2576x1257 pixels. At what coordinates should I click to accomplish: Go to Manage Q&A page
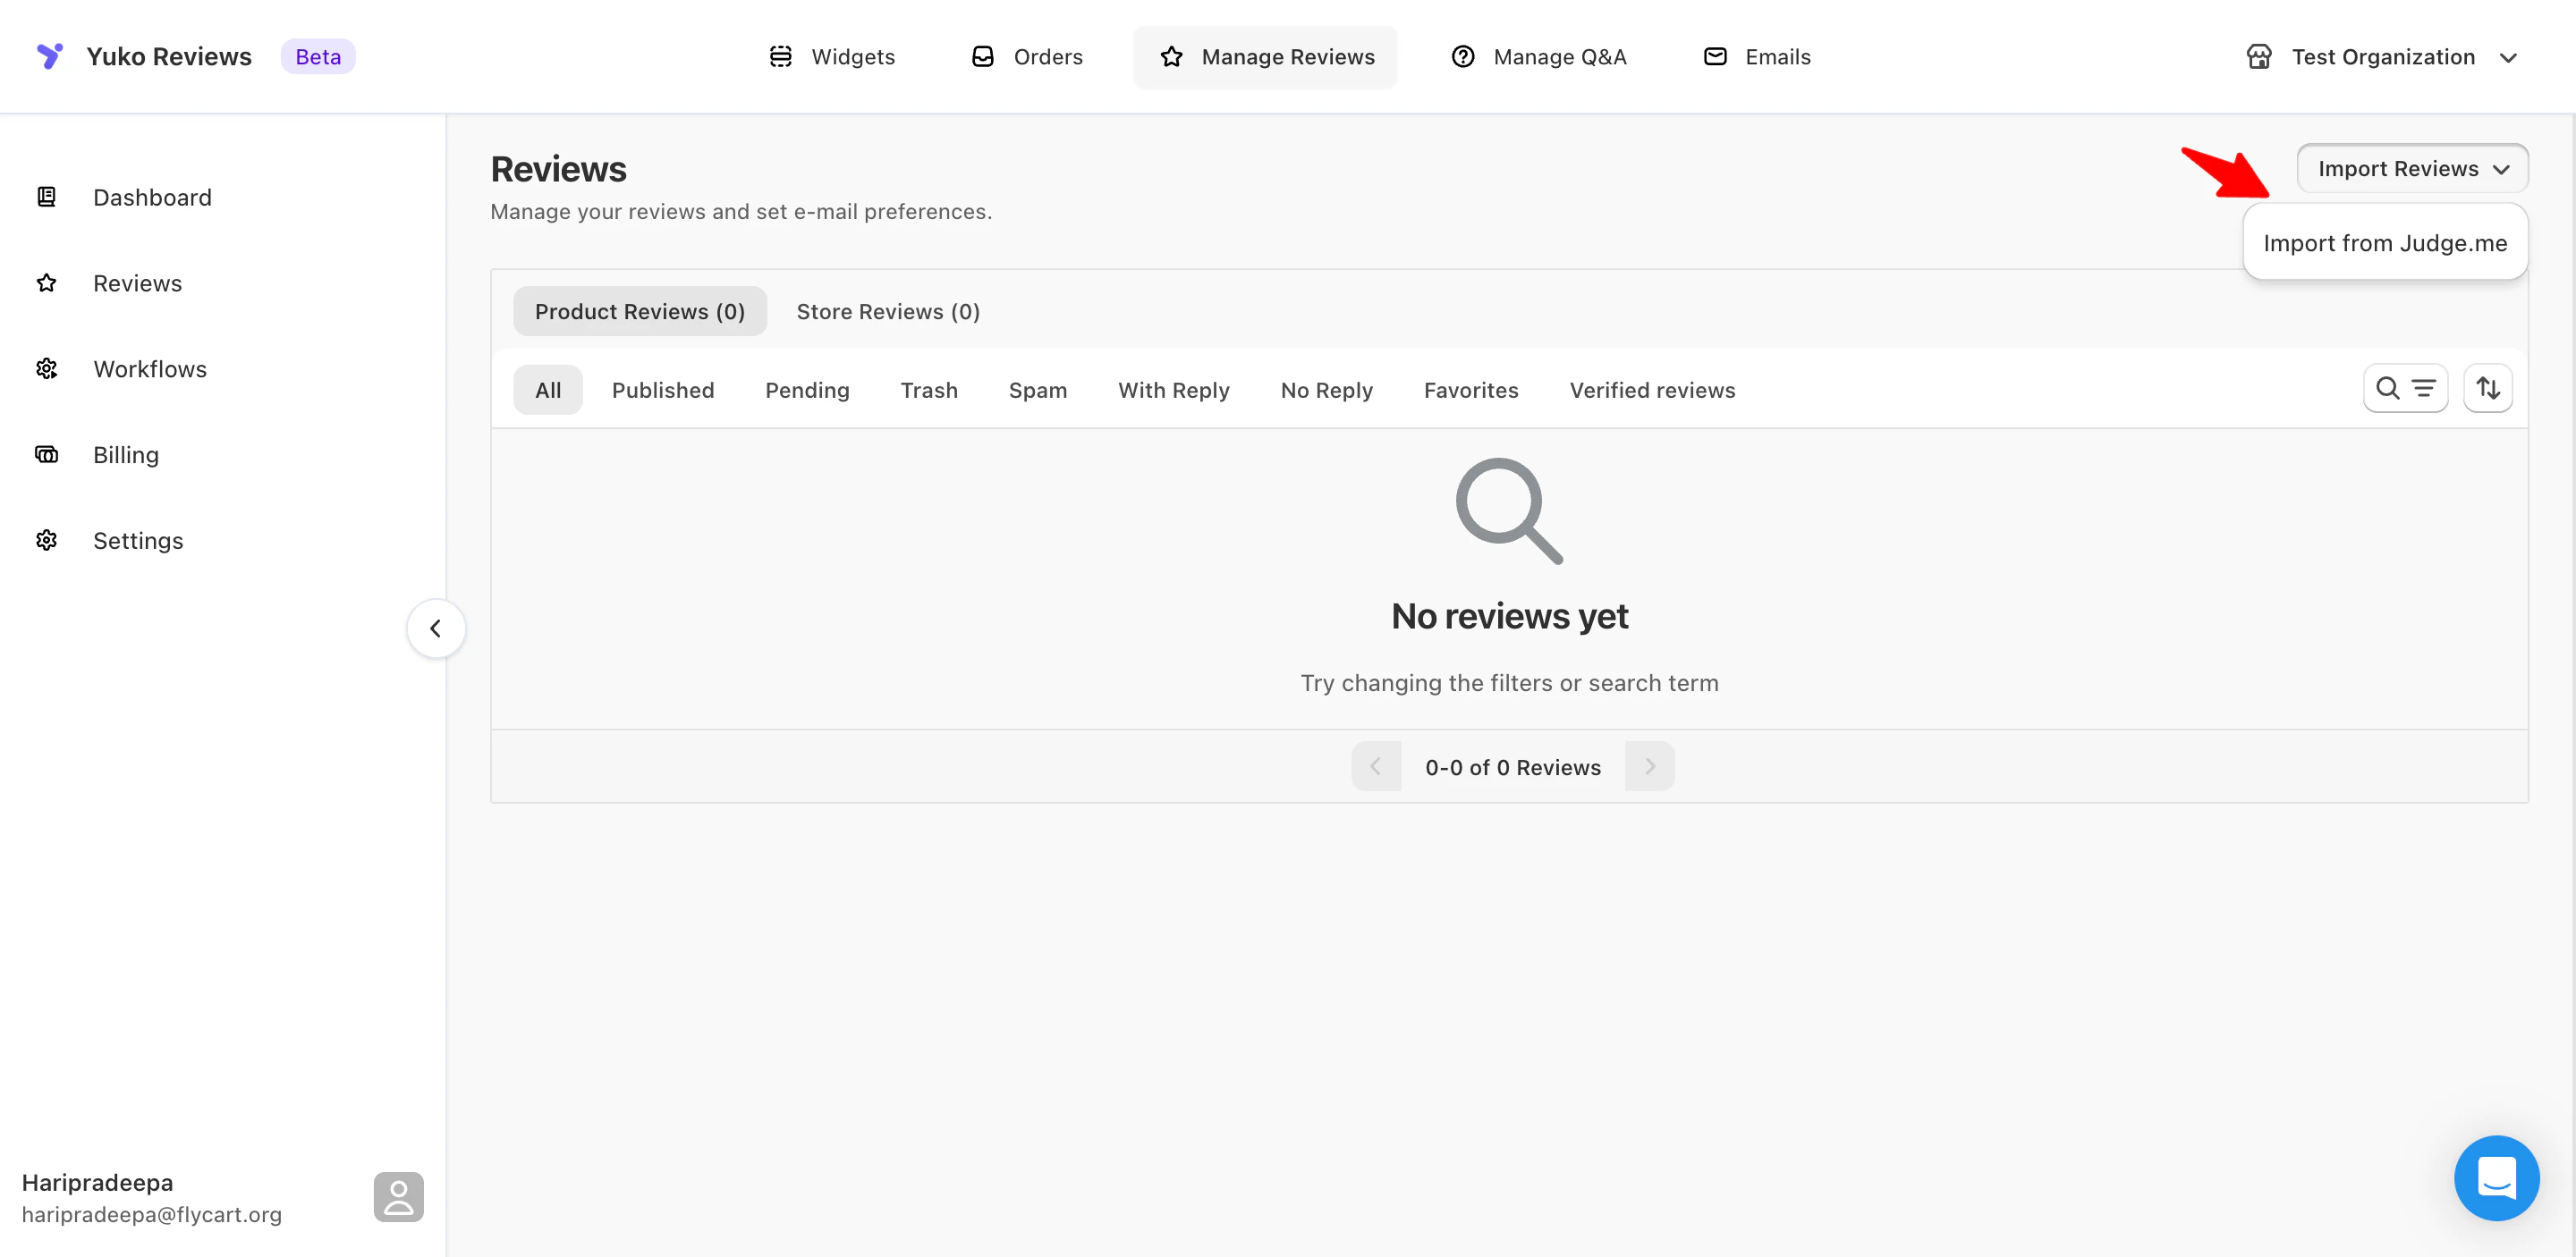click(1538, 57)
